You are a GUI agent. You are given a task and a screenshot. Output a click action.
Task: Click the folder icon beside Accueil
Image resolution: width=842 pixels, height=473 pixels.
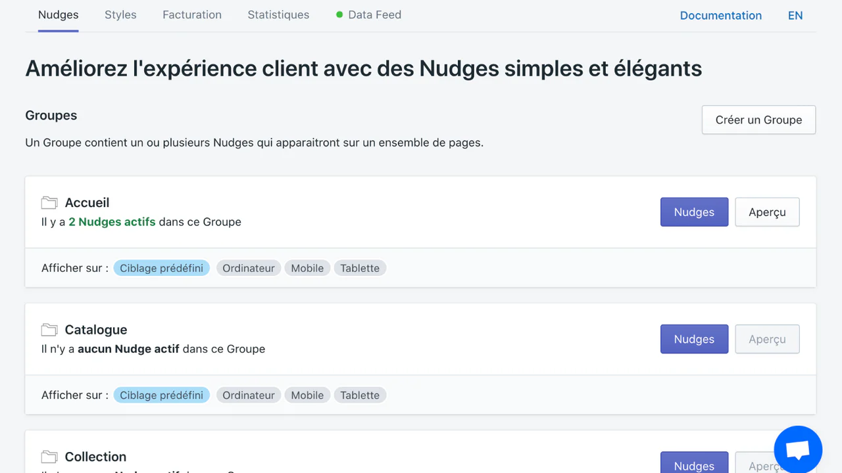(x=49, y=202)
